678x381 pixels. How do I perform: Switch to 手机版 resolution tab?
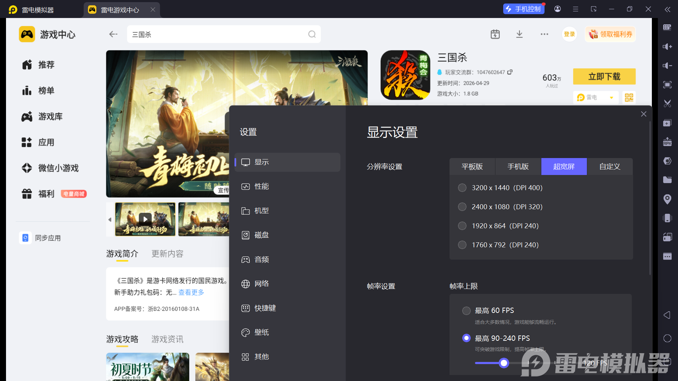click(x=518, y=167)
